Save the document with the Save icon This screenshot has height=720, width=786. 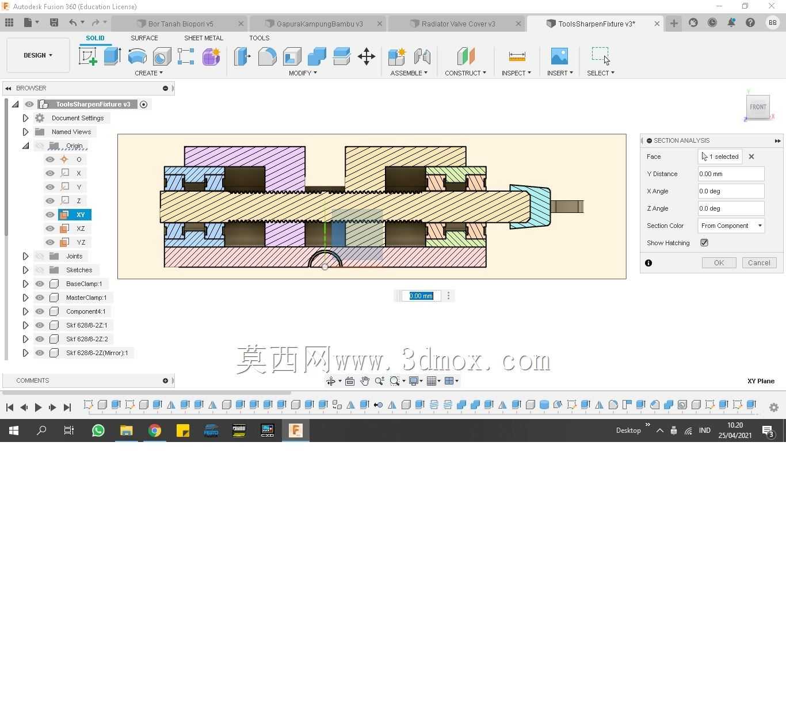(x=54, y=22)
